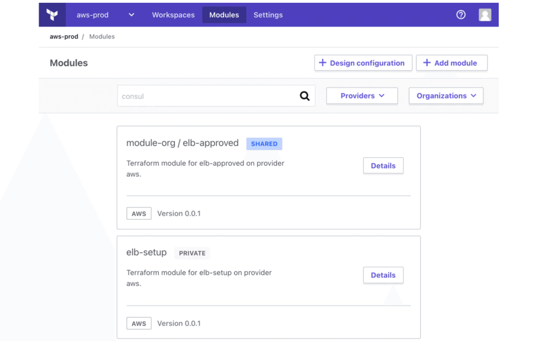Open the elb-setup module title

coord(146,252)
